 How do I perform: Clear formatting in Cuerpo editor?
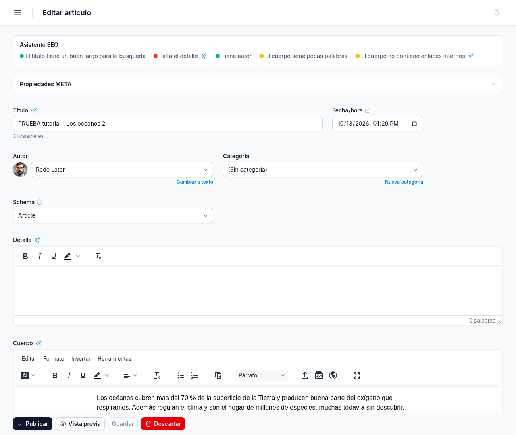click(157, 375)
